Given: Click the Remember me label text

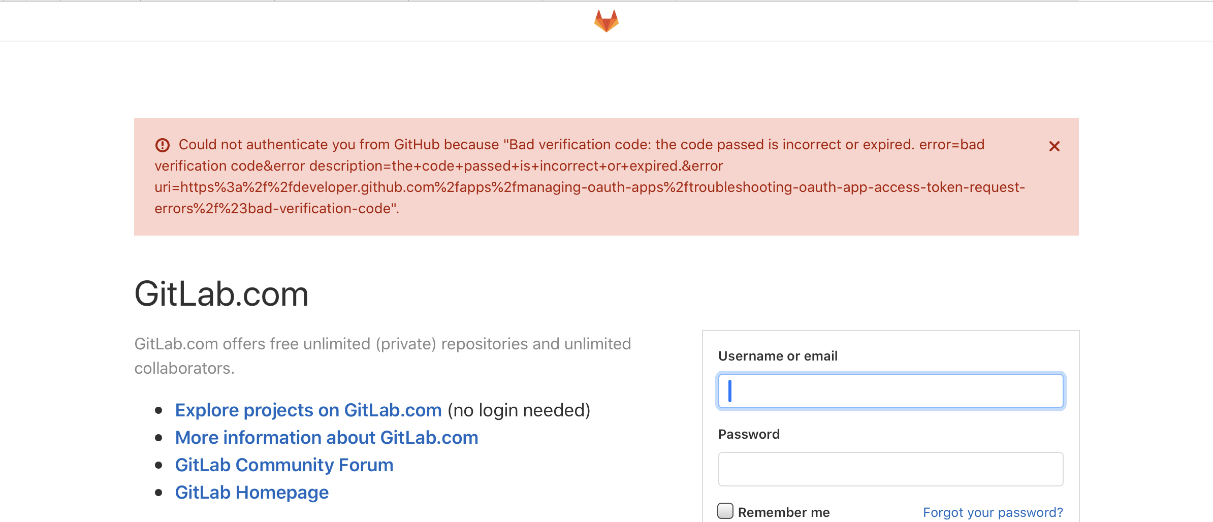Looking at the screenshot, I should pos(784,512).
